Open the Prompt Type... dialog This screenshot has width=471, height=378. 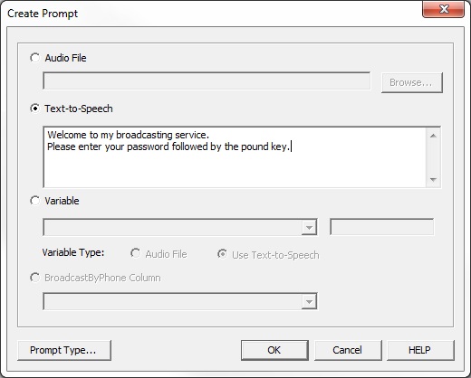pyautogui.click(x=64, y=350)
